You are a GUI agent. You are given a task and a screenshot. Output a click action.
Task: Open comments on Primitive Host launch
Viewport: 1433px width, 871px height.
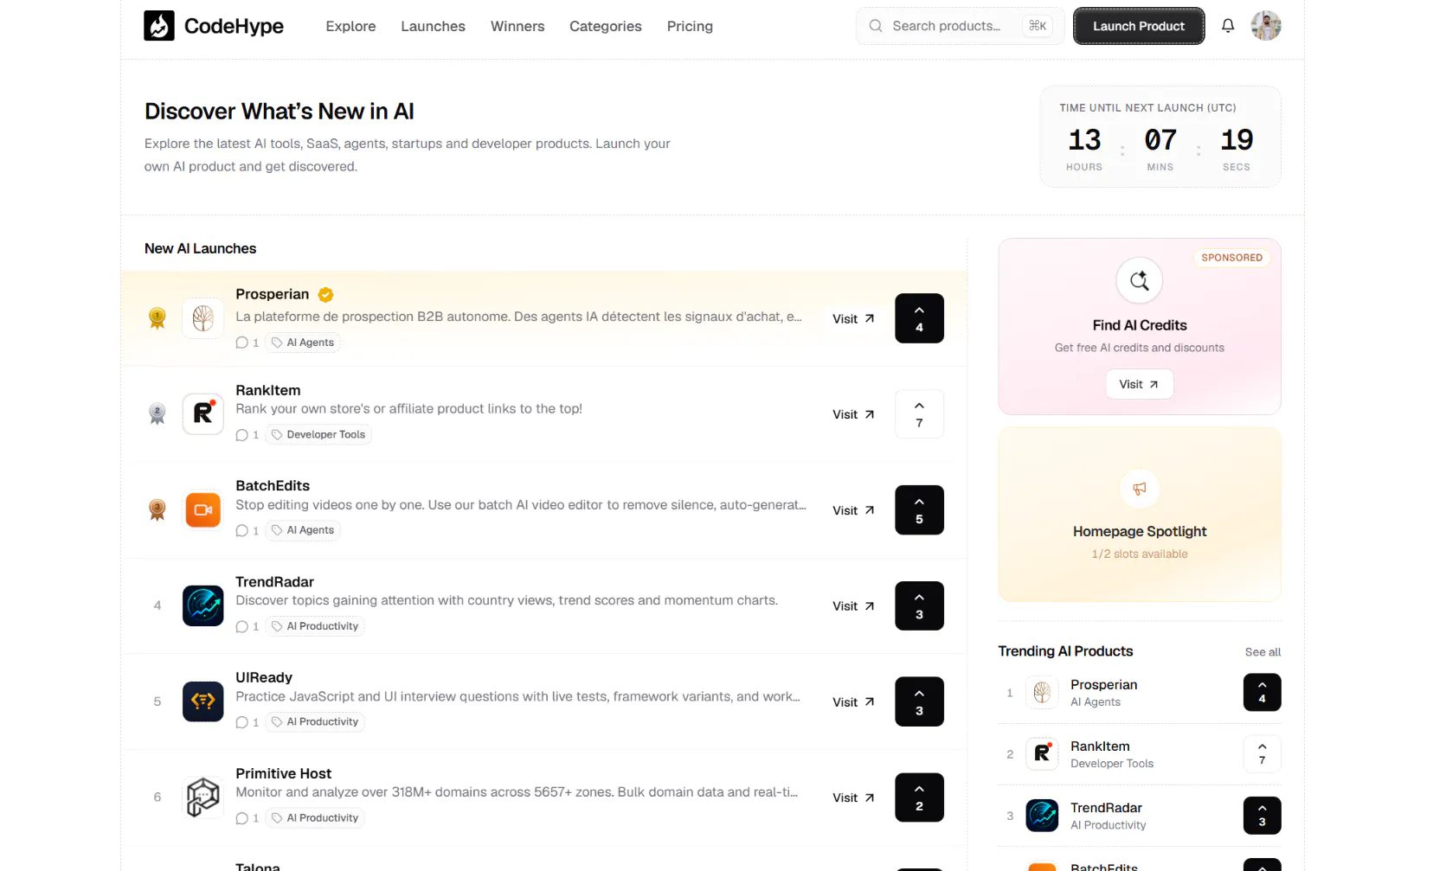(247, 818)
